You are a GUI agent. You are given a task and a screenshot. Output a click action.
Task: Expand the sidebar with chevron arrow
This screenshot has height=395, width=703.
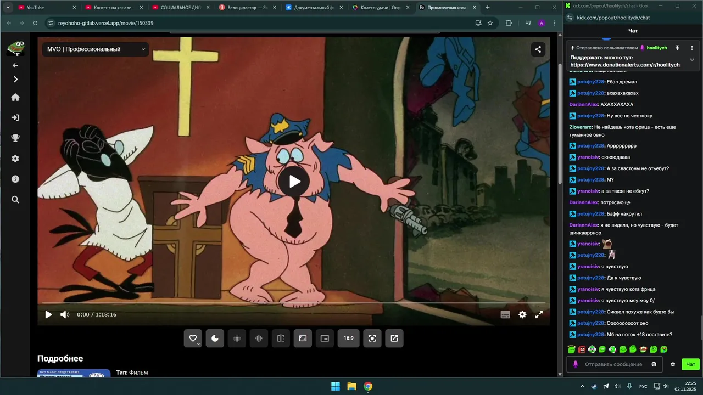pos(15,80)
